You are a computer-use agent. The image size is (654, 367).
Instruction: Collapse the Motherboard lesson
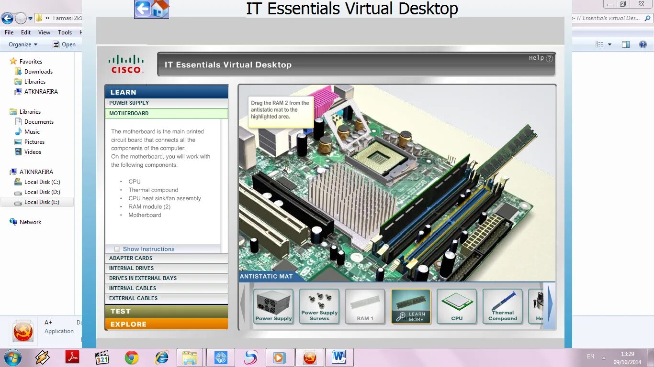[x=166, y=113]
